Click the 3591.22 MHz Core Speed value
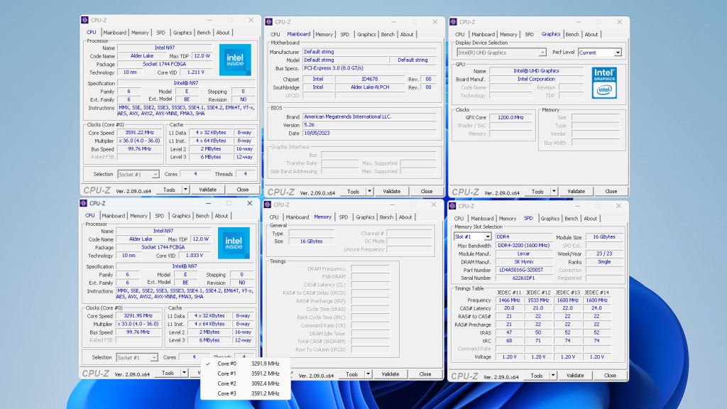727x409 pixels. click(x=139, y=133)
